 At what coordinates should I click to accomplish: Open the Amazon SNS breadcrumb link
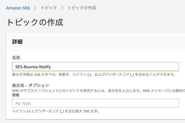tap(18, 8)
